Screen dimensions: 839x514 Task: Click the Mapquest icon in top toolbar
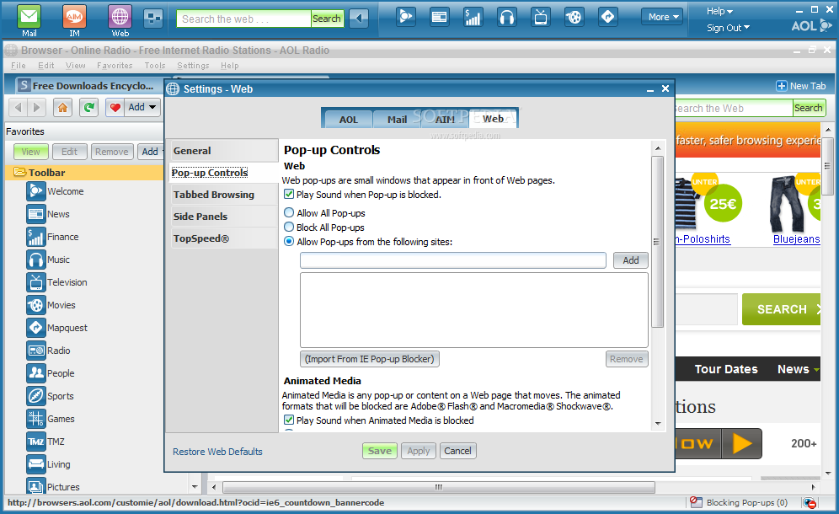tap(608, 17)
